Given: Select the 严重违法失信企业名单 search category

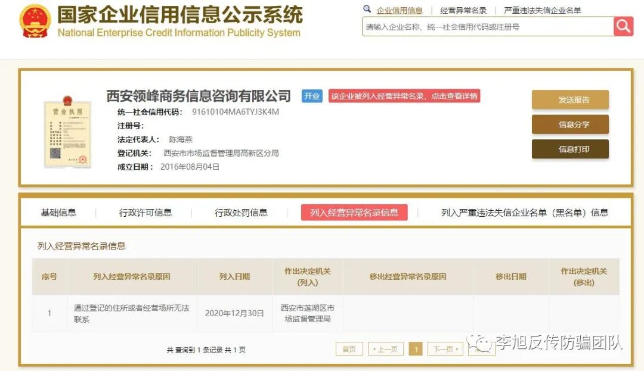Looking at the screenshot, I should pos(542,10).
